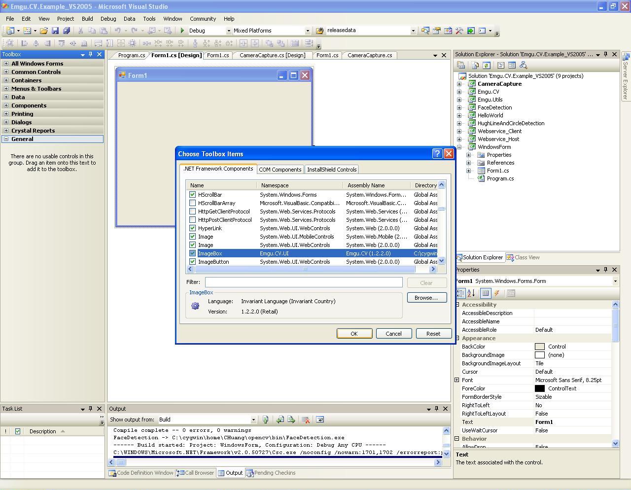Toggle the ImageButton checkbox

tap(192, 262)
